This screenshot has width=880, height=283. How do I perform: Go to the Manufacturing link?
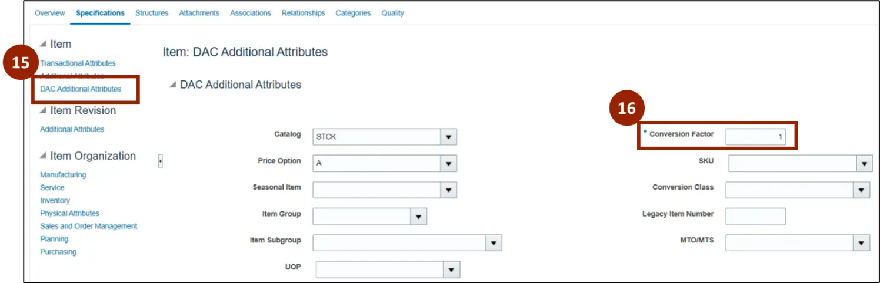pos(63,175)
